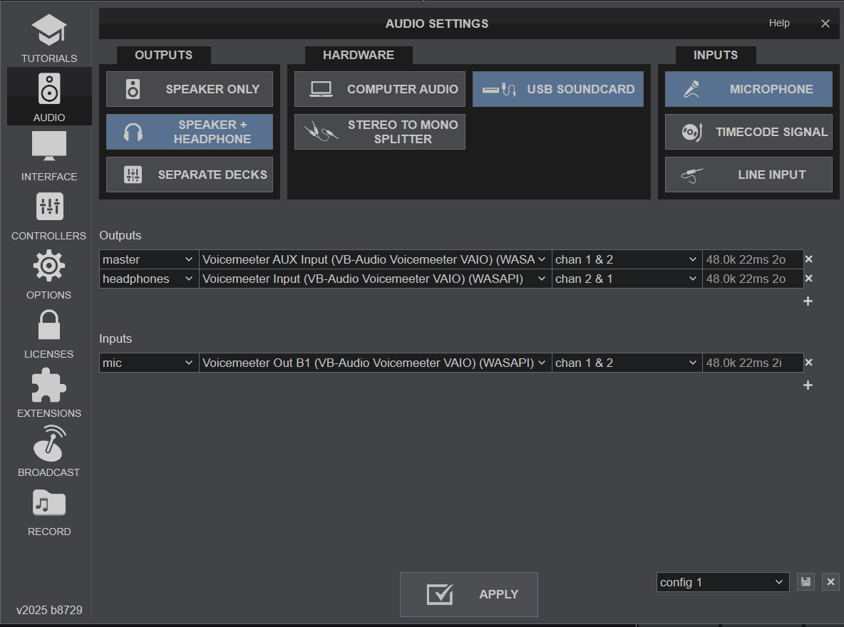Open the Tutorials section
This screenshot has width=844, height=627.
click(x=49, y=39)
